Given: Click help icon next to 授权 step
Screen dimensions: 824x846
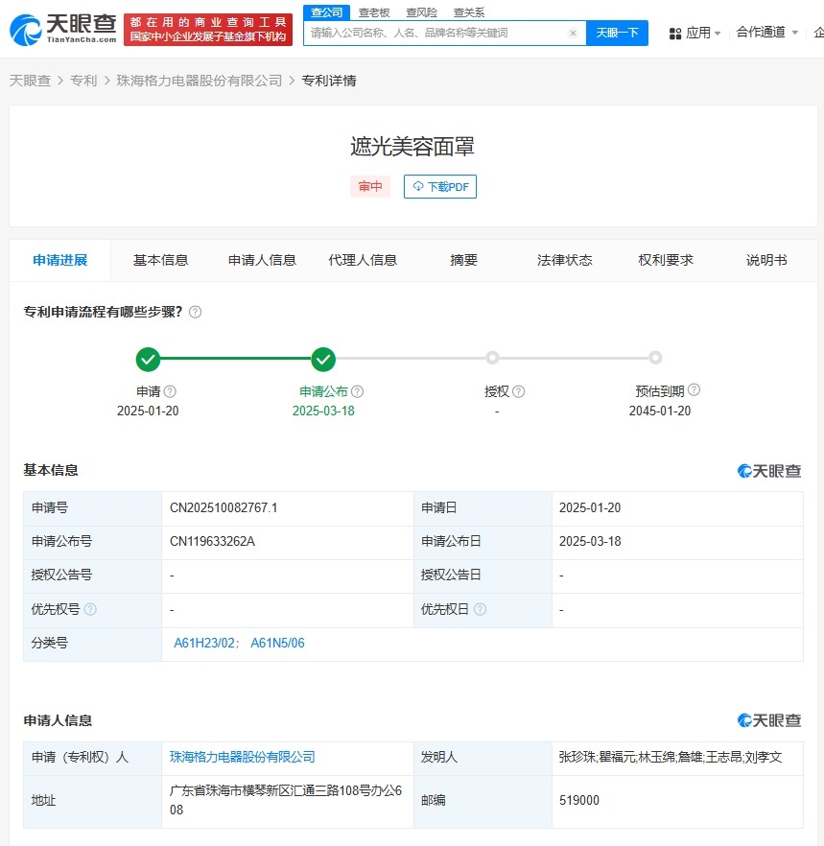Looking at the screenshot, I should pos(518,391).
